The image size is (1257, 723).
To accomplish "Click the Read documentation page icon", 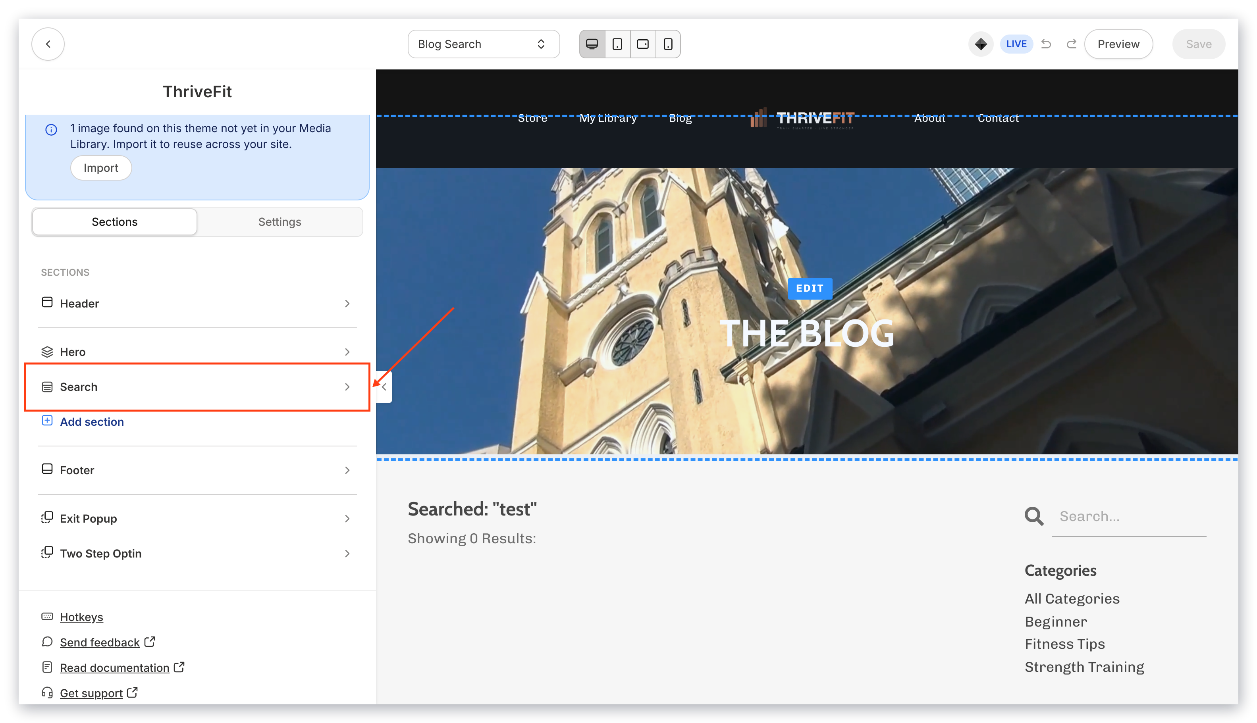I will tap(47, 667).
